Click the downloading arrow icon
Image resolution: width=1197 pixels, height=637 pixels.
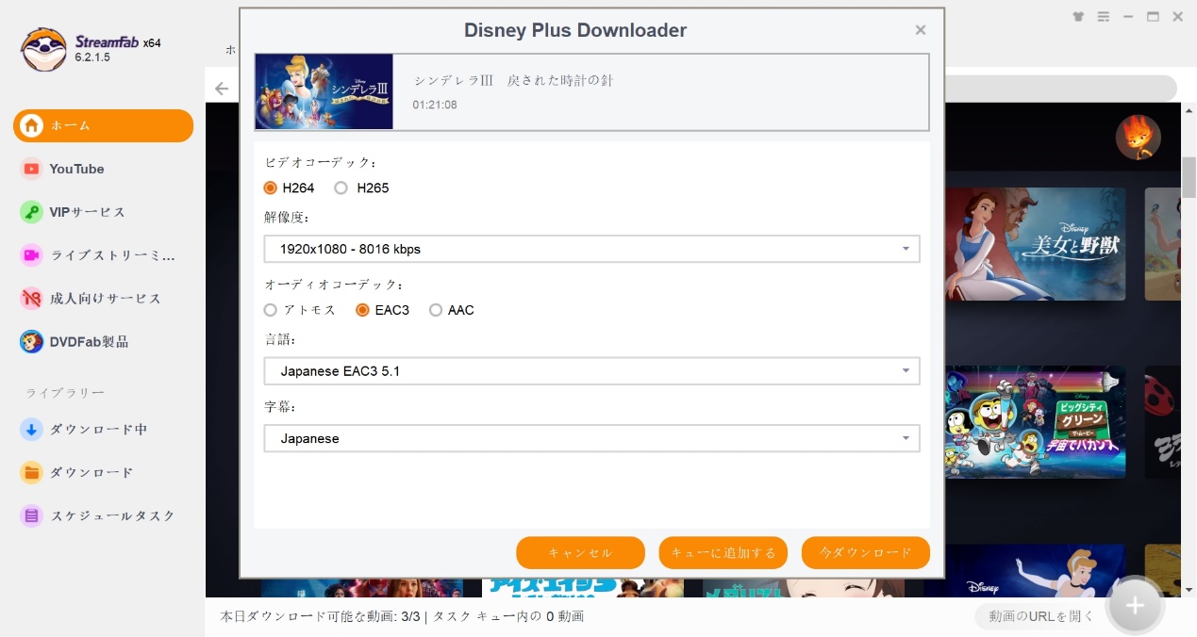point(32,430)
